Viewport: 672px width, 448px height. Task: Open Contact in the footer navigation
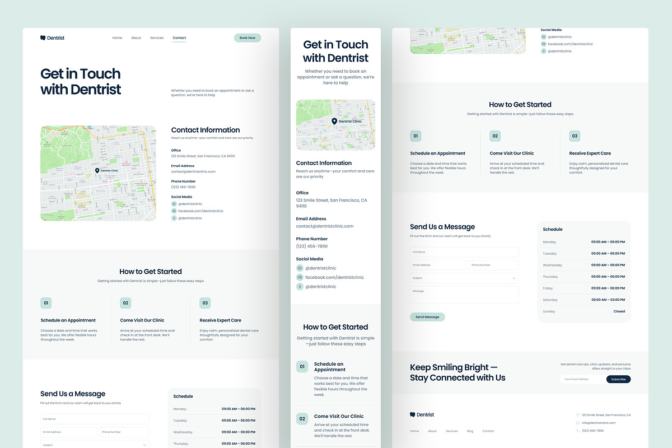[x=488, y=431]
